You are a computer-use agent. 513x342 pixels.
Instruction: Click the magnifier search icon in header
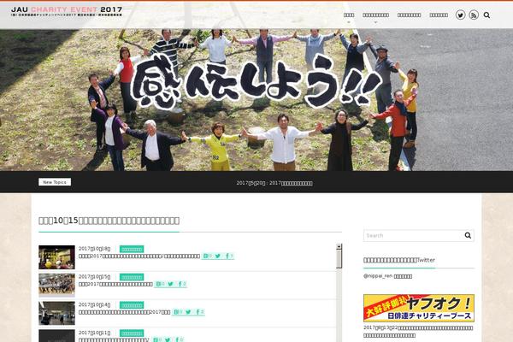click(x=486, y=15)
